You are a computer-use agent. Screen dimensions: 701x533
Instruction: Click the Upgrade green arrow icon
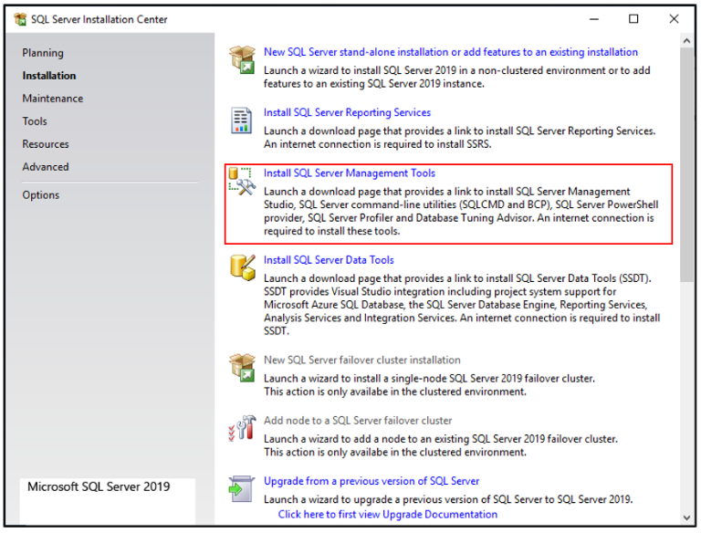241,488
